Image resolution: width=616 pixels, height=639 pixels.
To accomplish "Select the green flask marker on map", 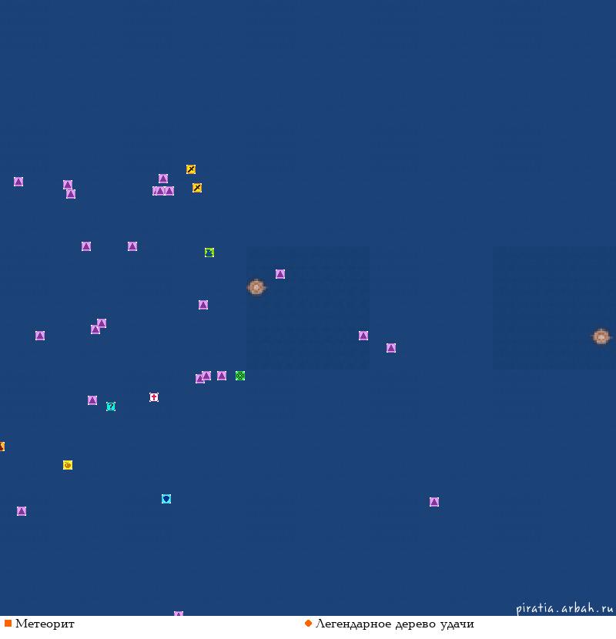I will (209, 253).
